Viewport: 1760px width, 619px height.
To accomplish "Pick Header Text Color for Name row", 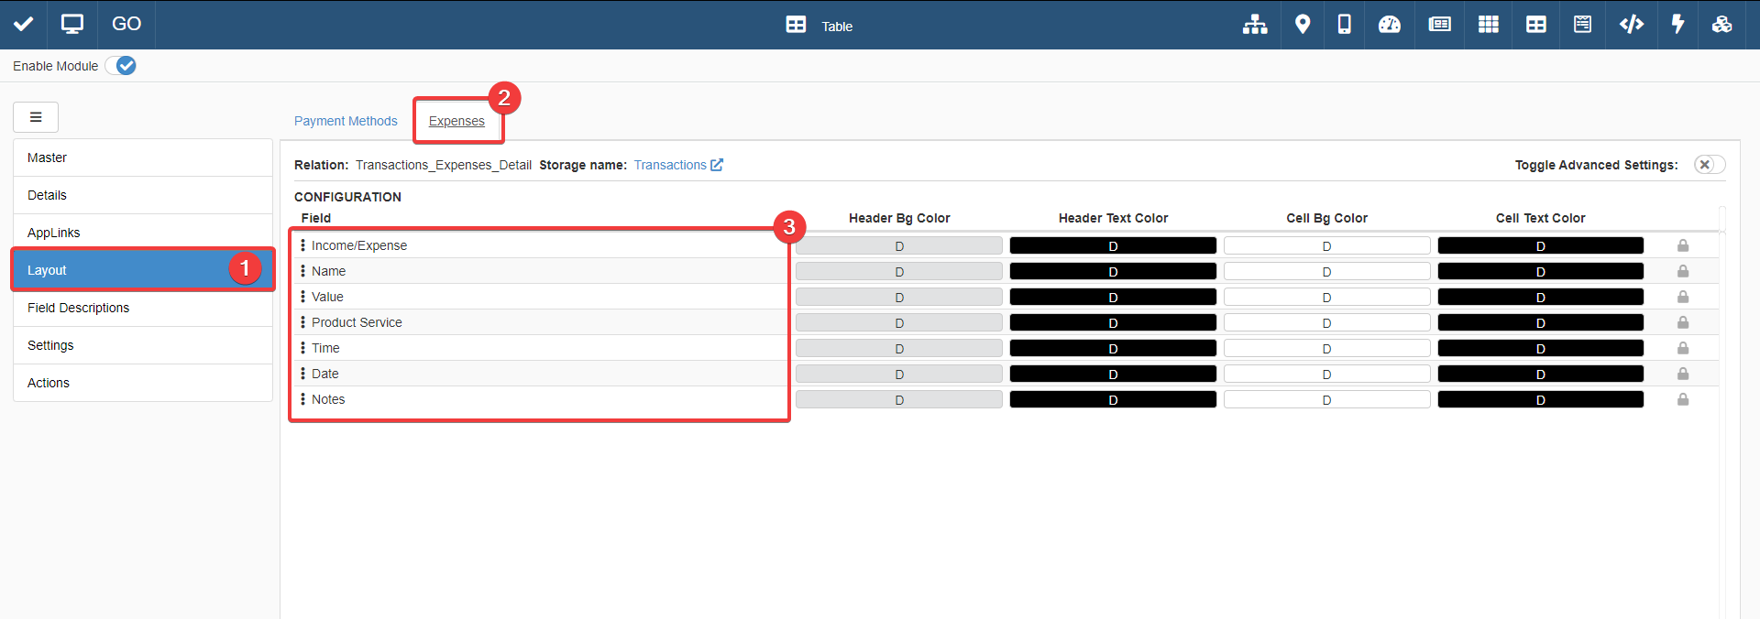I will 1112,272.
